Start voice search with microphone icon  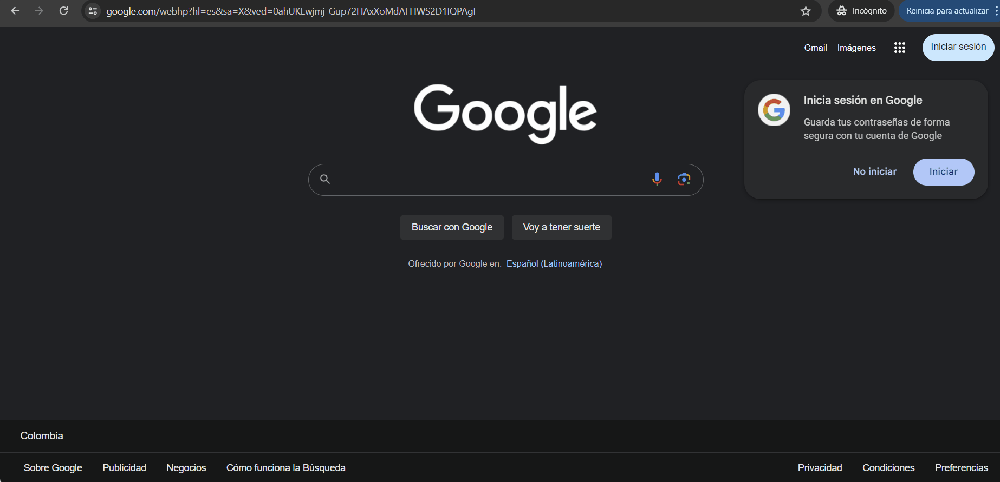[657, 179]
